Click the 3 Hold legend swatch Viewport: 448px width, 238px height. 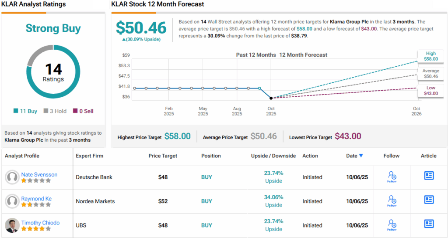pos(45,111)
